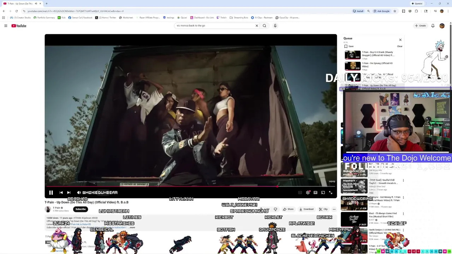Pause the T-Pain video
This screenshot has width=452, height=254.
51,193
